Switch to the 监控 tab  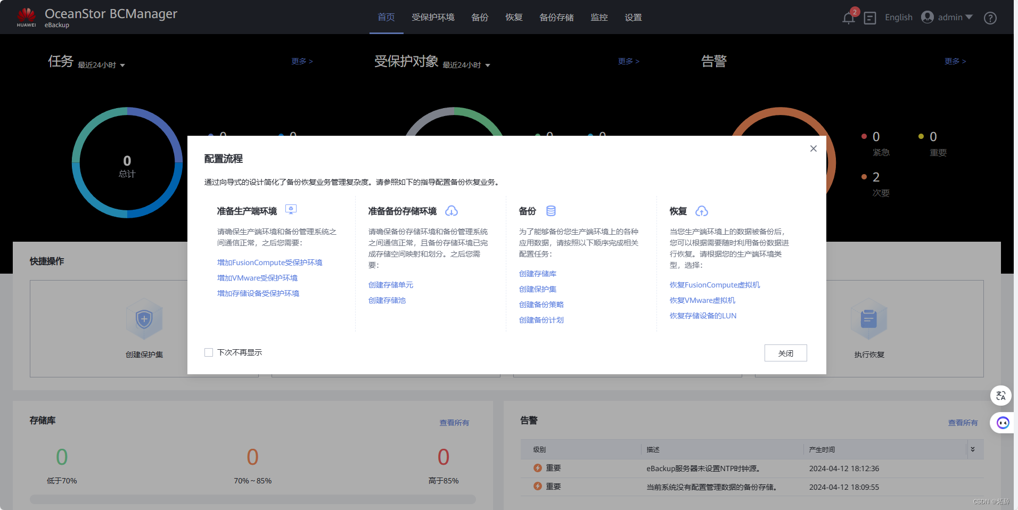pos(599,17)
